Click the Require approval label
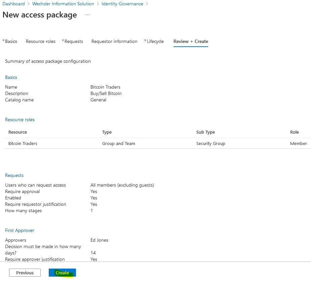The image size is (311, 281). coord(23,191)
